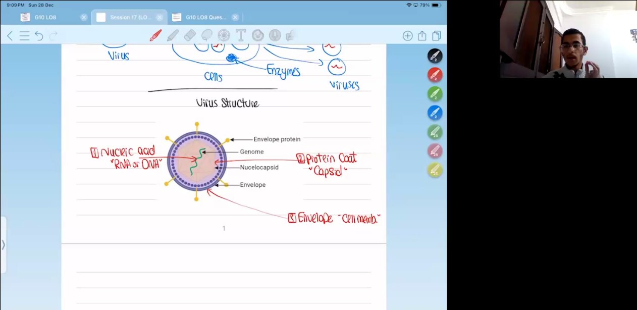Select the red pen tool in toolbar

[x=155, y=35]
